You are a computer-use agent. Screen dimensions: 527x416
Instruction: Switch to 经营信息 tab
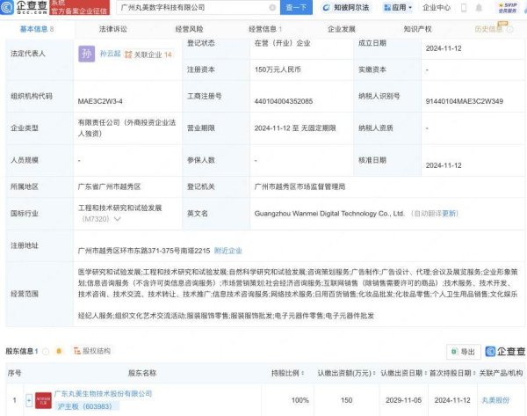265,29
